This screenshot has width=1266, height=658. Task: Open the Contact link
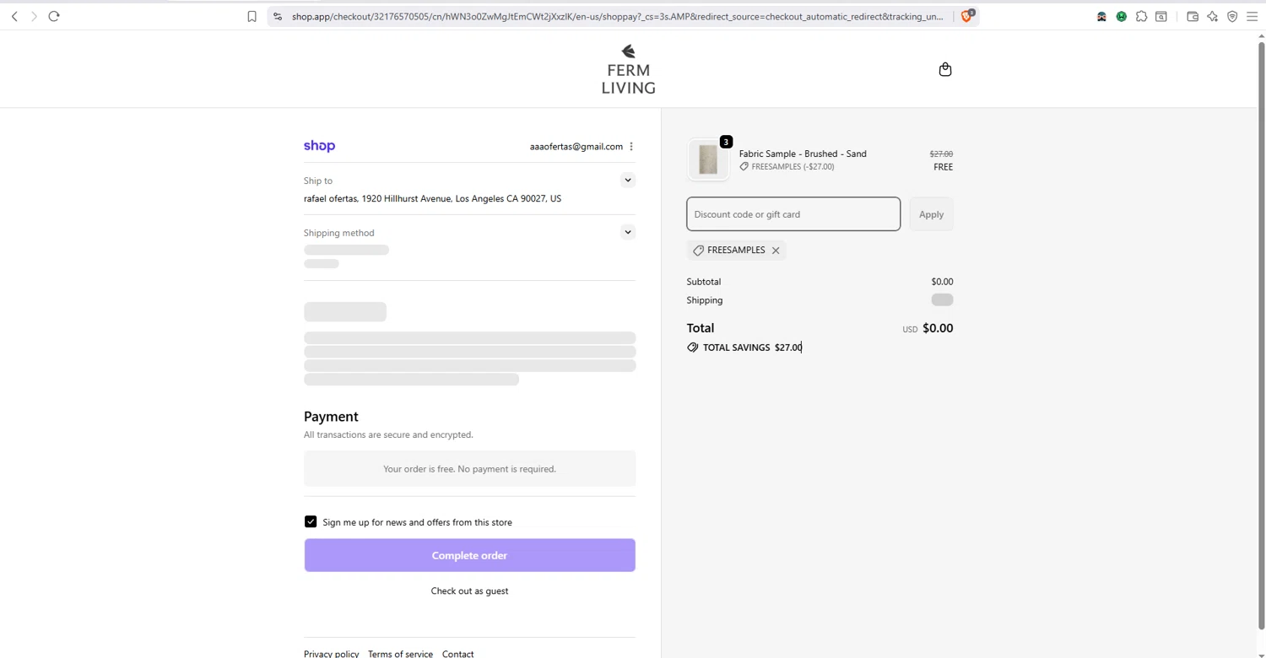point(457,654)
